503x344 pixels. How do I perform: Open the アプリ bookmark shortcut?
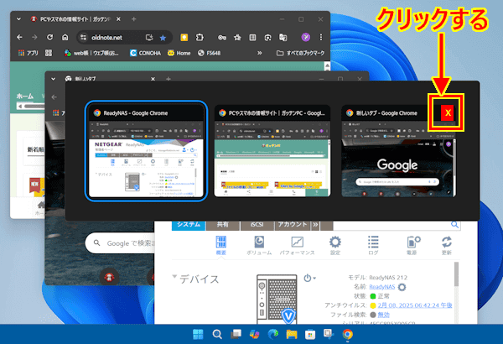click(29, 53)
